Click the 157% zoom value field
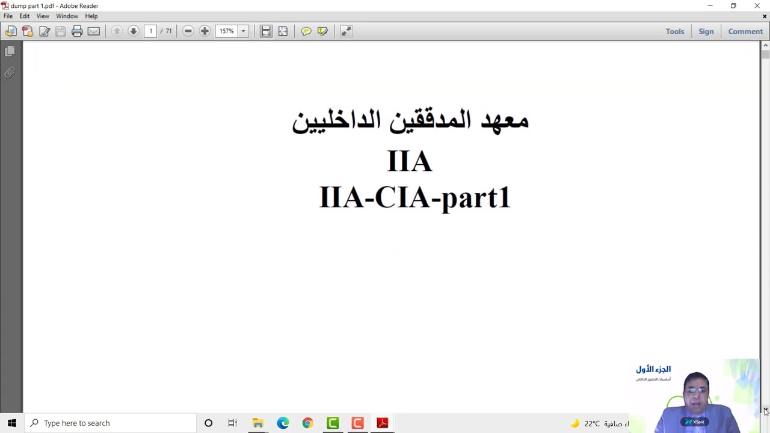770x433 pixels. coord(226,31)
